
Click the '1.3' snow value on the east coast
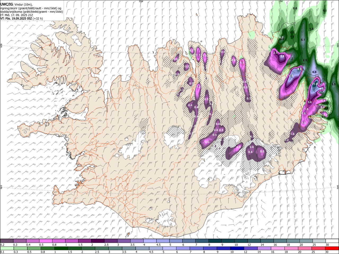click(304, 123)
